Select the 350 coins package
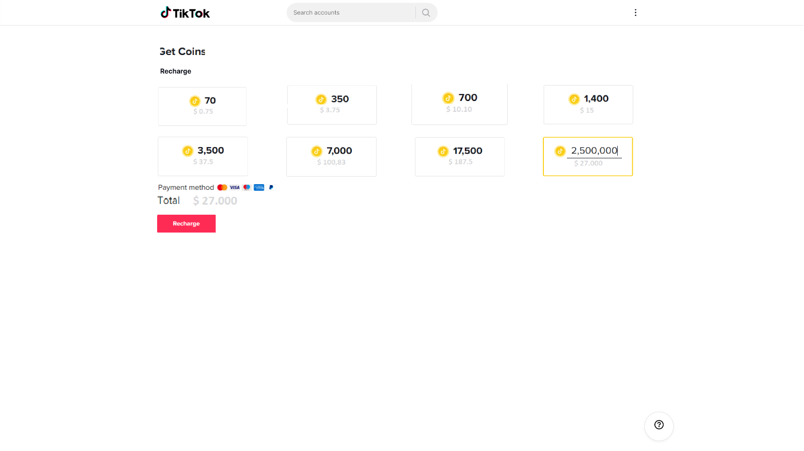 [x=332, y=105]
